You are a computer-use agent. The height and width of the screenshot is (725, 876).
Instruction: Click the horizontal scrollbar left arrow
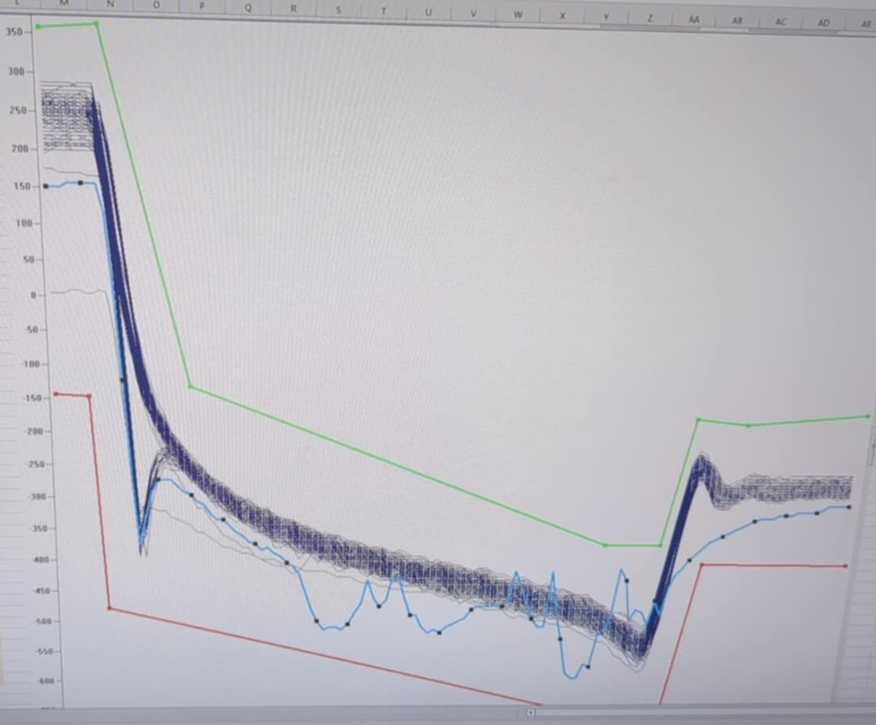click(531, 712)
